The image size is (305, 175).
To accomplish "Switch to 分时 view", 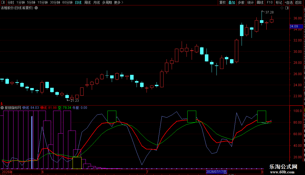I will click(x=11, y=2).
